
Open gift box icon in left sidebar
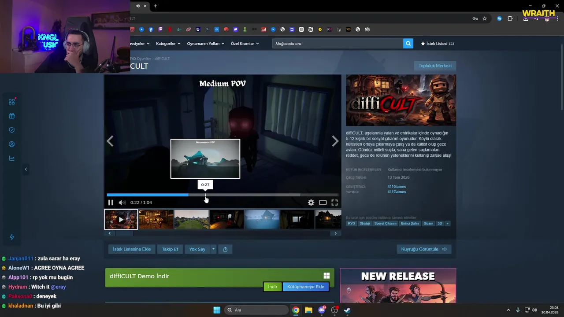coord(12,116)
